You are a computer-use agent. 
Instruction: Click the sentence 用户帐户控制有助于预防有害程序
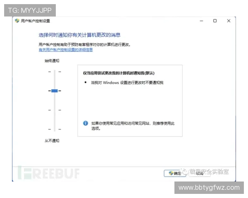click(x=85, y=45)
